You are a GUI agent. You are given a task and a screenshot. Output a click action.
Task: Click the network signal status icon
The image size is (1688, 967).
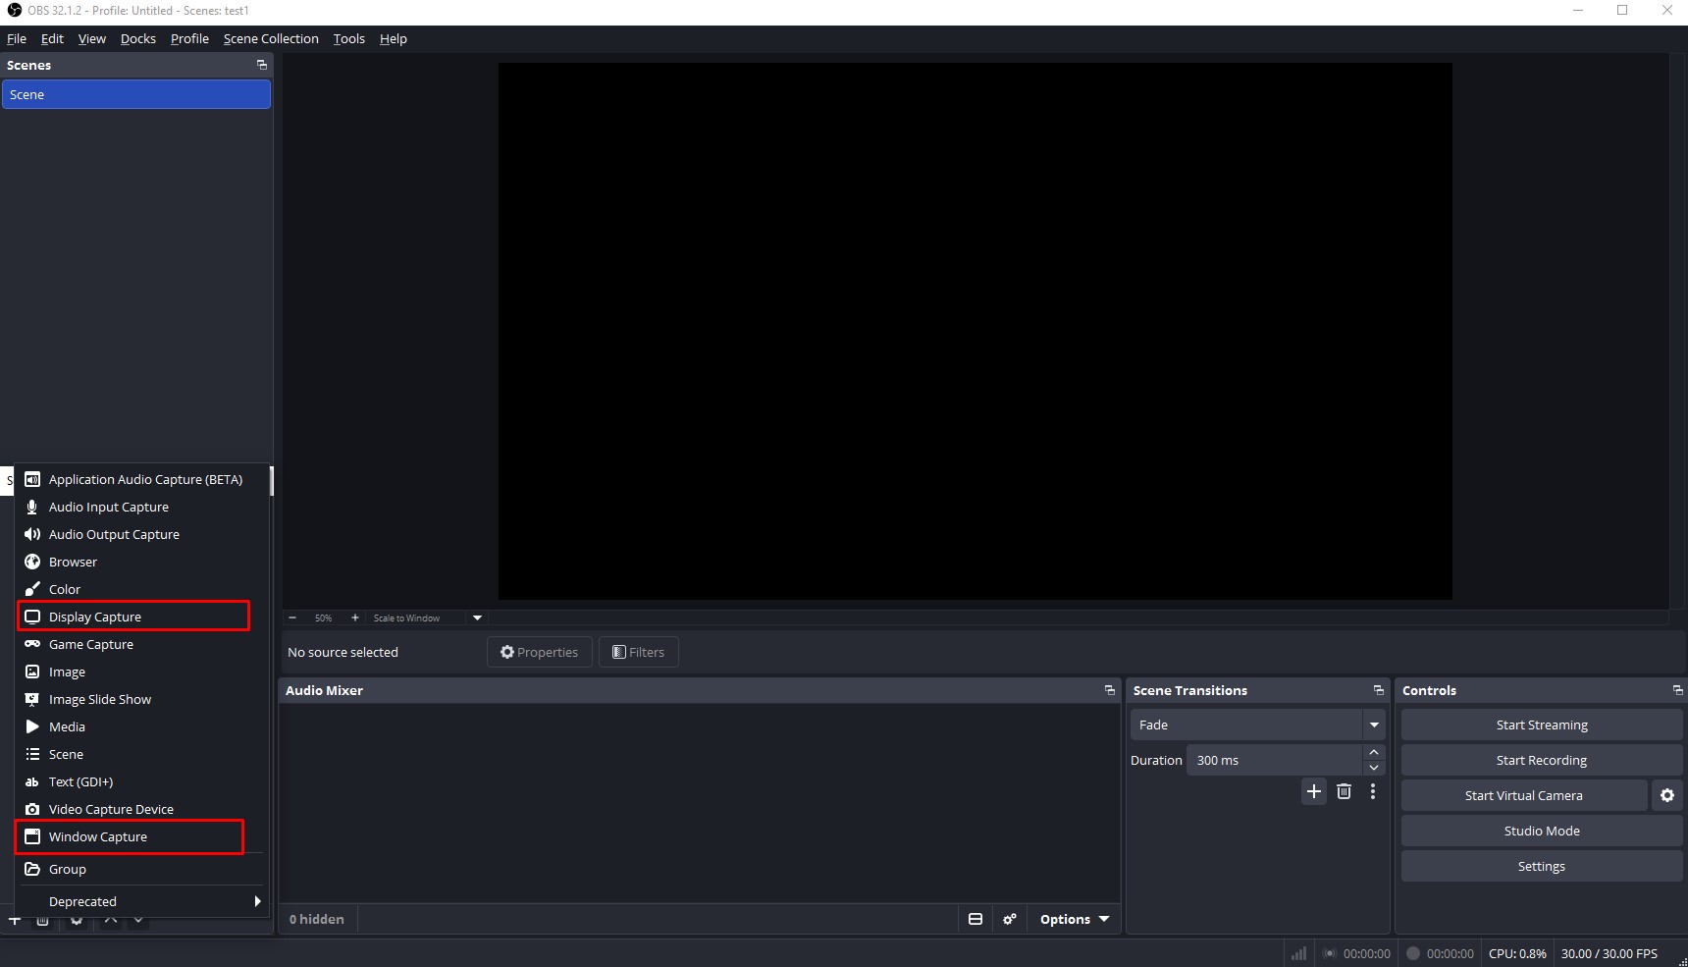click(1298, 953)
